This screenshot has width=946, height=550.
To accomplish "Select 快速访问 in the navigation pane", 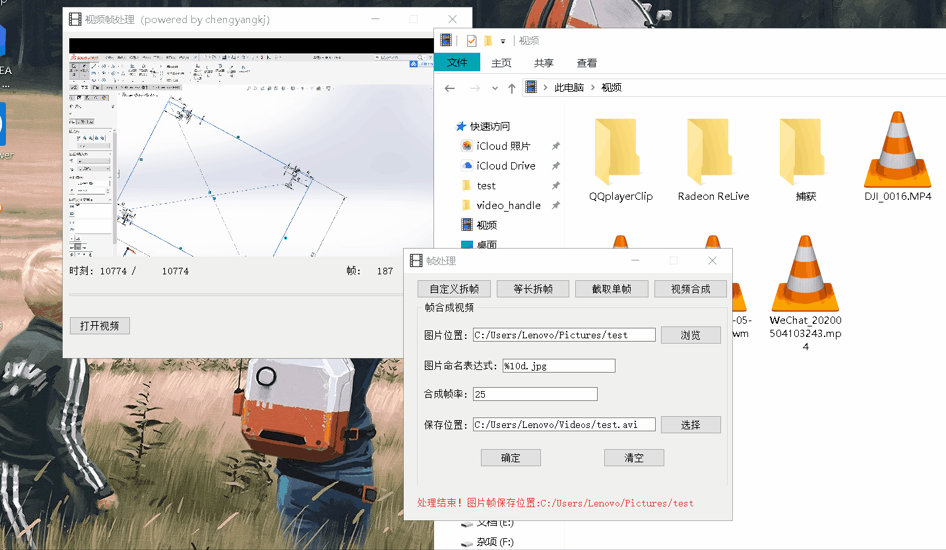I will point(489,126).
